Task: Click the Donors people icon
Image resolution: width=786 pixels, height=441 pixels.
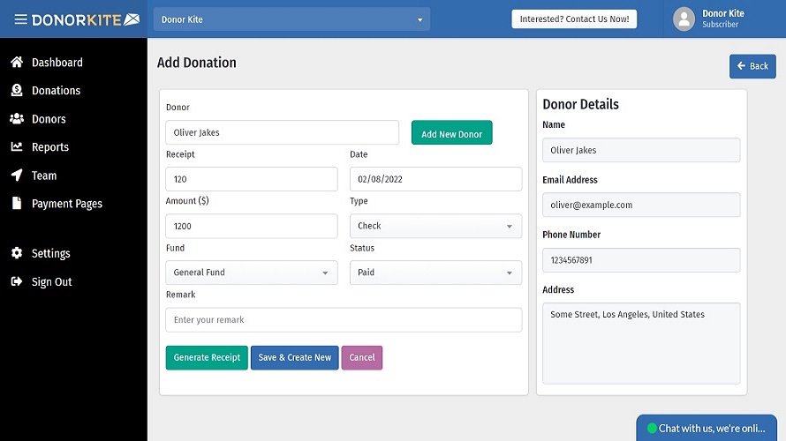Action: pyautogui.click(x=17, y=119)
